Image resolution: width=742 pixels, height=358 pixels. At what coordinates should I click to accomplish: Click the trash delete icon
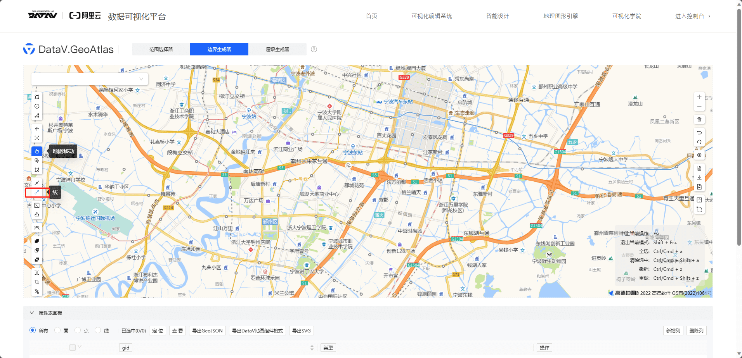[x=699, y=119]
